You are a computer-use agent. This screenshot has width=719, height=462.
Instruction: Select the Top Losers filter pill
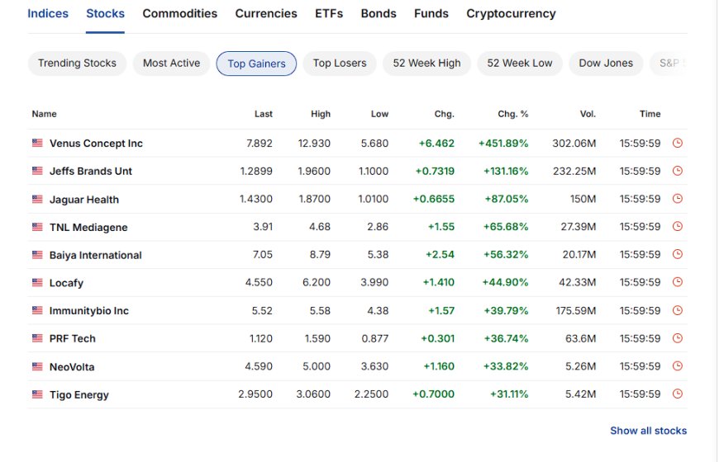340,64
